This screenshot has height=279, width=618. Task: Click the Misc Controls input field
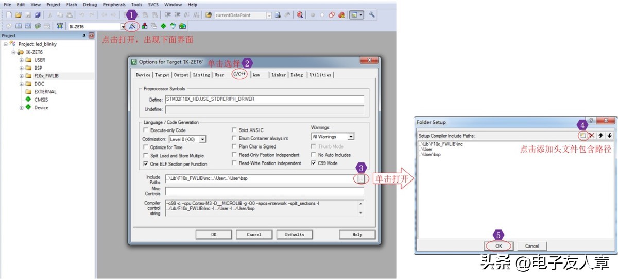(x=264, y=191)
